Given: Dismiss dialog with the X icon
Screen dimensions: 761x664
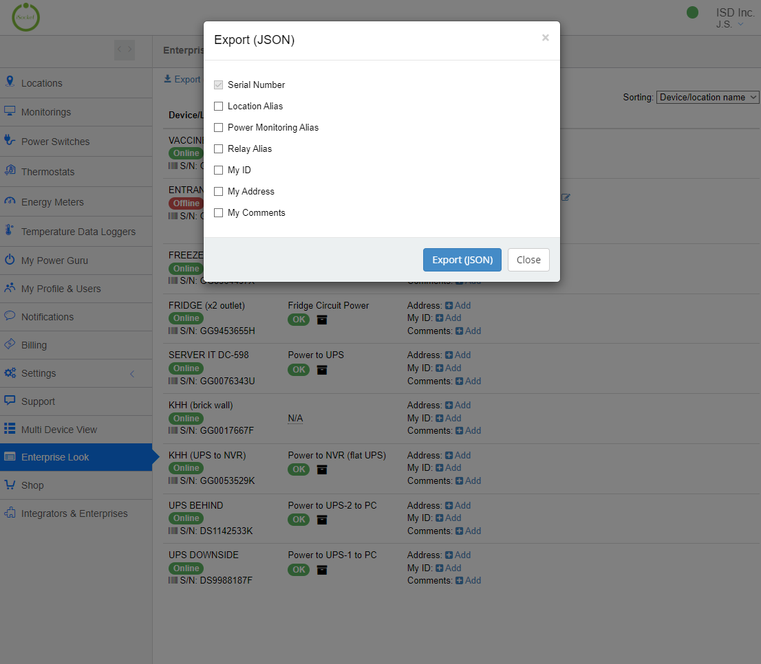Looking at the screenshot, I should [546, 38].
